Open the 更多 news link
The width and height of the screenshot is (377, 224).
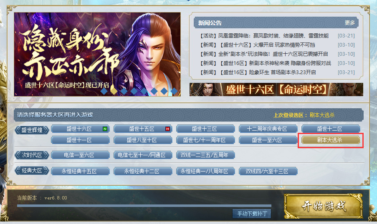coord(349,23)
